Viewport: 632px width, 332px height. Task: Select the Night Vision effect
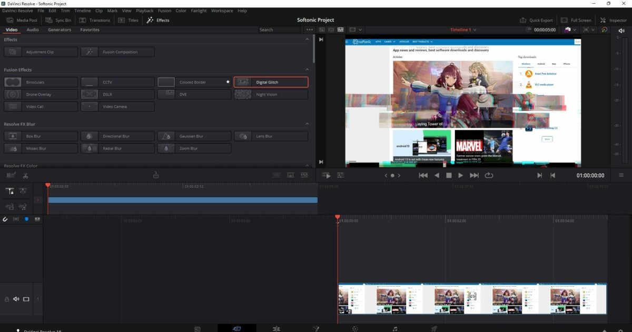click(271, 94)
